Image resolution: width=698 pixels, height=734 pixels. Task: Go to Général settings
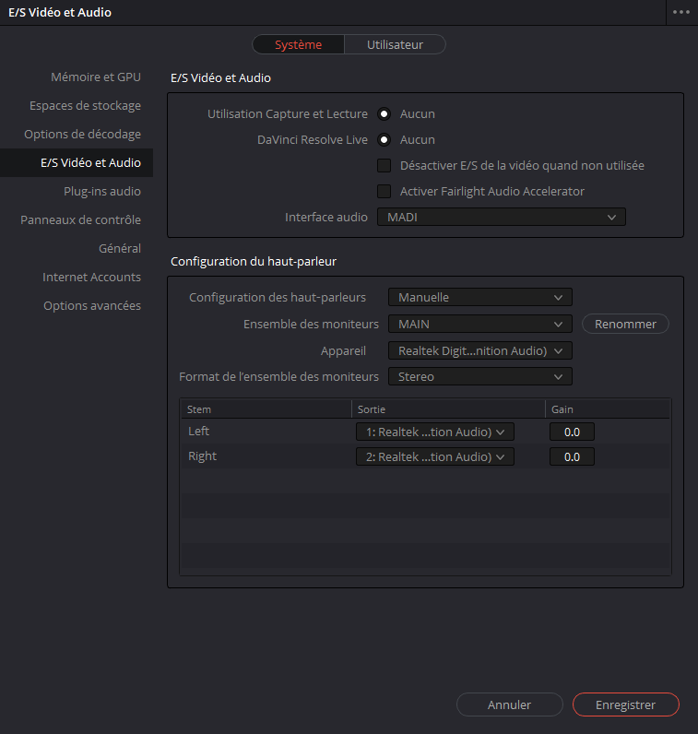click(x=119, y=248)
